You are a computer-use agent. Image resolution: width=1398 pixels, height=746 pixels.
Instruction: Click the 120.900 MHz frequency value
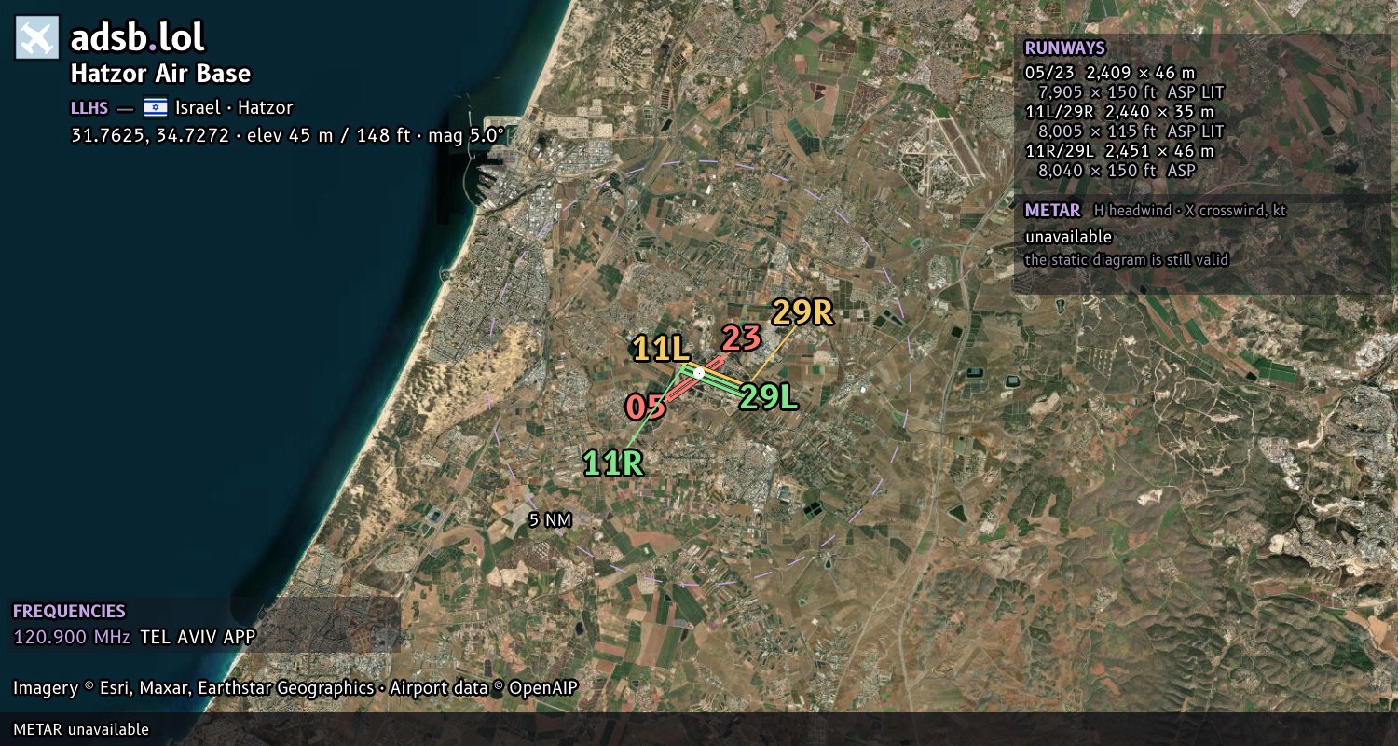coord(72,638)
